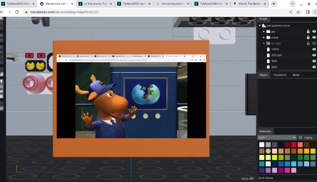Hide part 20512d1 in the graph
This screenshot has width=317, height=182.
(x=314, y=55)
